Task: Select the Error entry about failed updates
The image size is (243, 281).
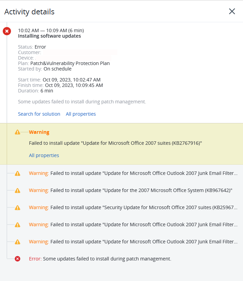Action: tap(106, 259)
